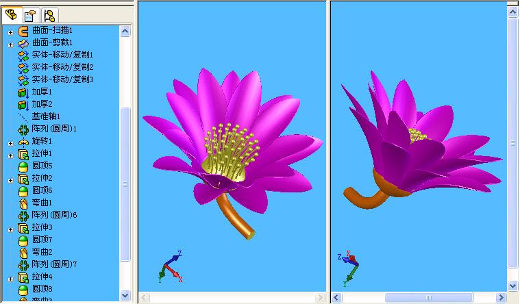Click the right viewport vertical scrollbar thumb
520x304 pixels.
(x=512, y=143)
